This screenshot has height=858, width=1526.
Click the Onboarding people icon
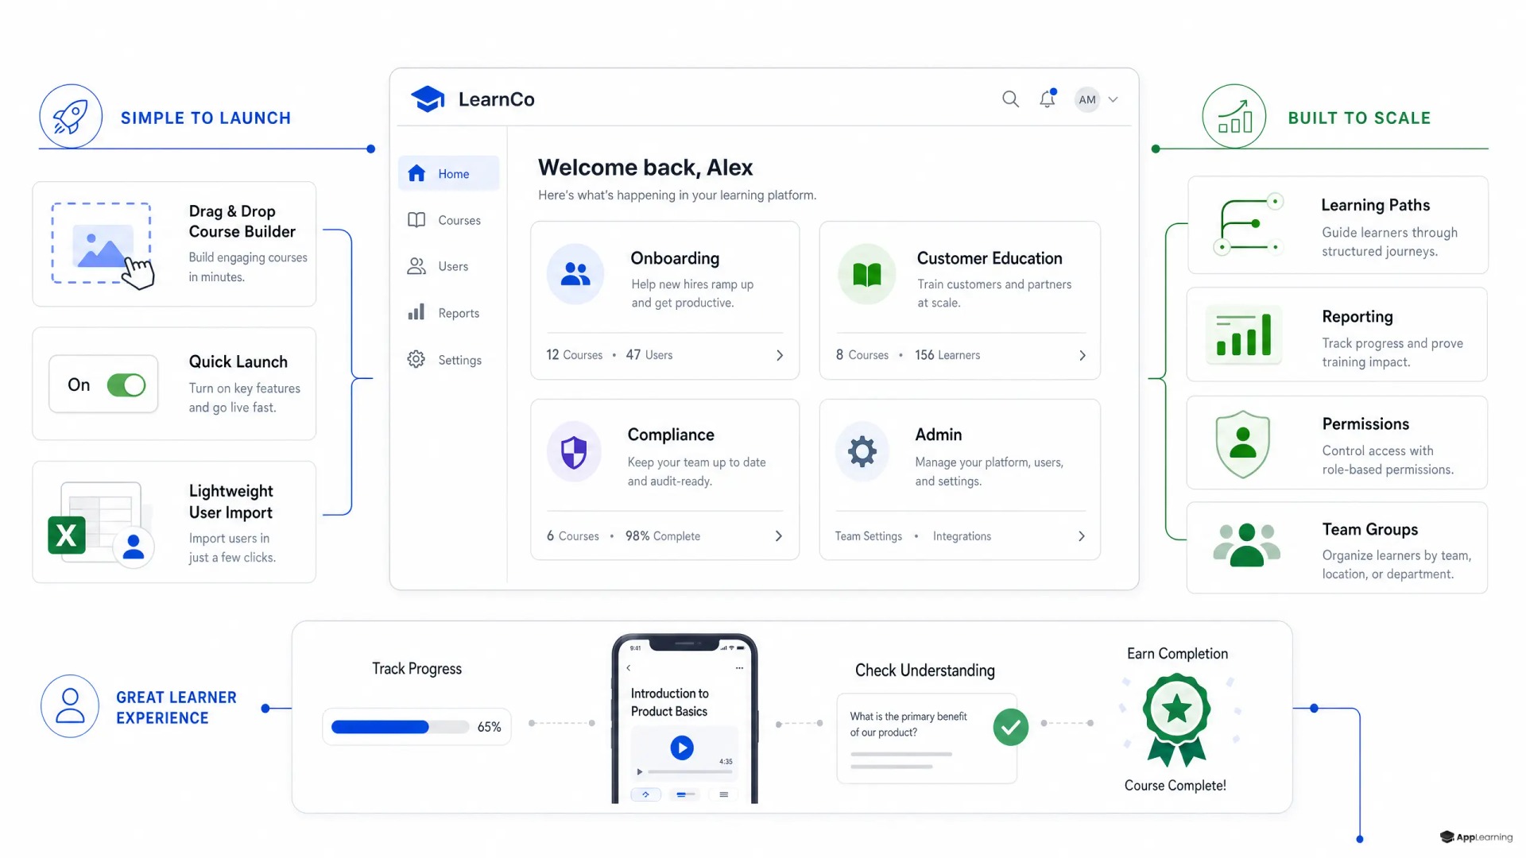pos(575,274)
